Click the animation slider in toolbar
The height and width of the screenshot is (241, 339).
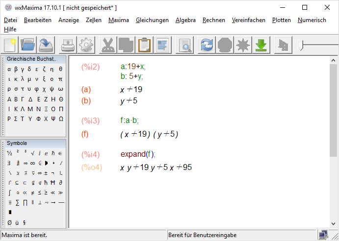click(x=319, y=46)
